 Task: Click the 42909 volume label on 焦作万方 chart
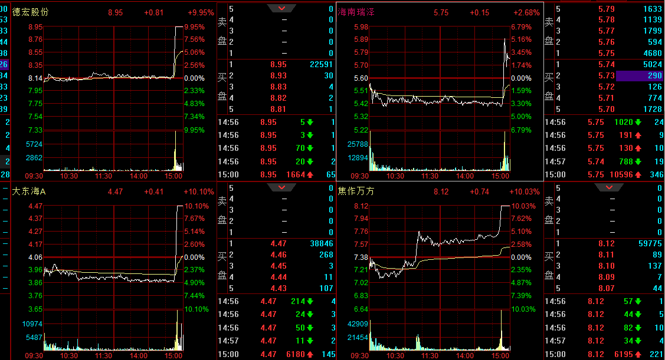[358, 324]
